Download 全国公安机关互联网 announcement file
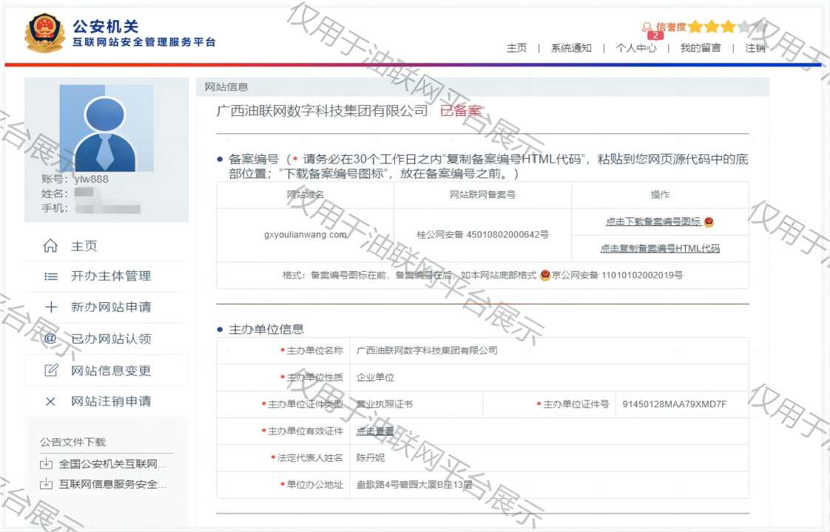The height and width of the screenshot is (532, 830). click(x=112, y=464)
